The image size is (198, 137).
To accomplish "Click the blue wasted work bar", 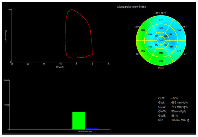I will pyautogui.click(x=91, y=129).
